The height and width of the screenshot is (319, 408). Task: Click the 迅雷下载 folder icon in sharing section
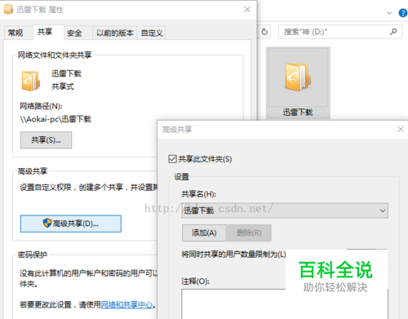pos(31,81)
